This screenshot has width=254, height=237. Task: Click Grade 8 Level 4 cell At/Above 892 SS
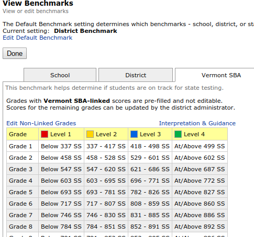pos(200,227)
